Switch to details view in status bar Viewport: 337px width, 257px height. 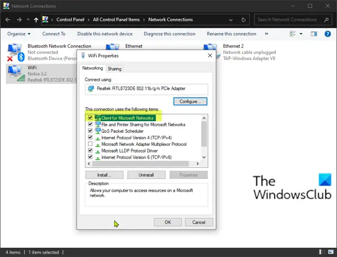tap(322, 252)
